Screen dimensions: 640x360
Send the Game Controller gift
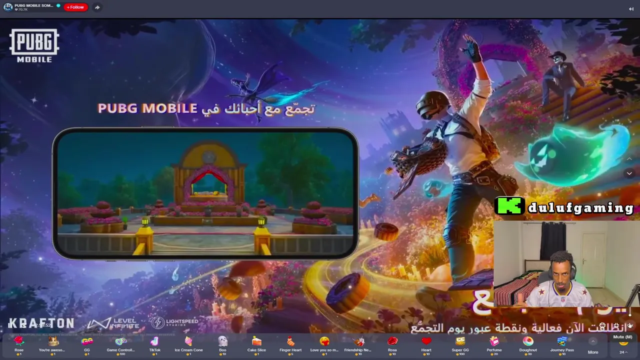pos(121,345)
